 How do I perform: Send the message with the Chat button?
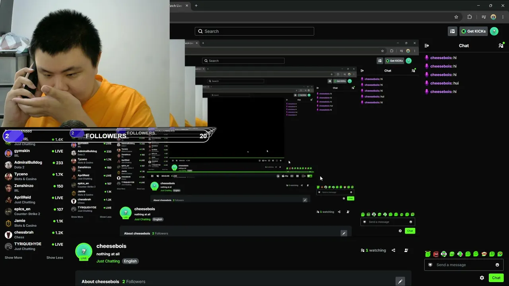pyautogui.click(x=496, y=278)
